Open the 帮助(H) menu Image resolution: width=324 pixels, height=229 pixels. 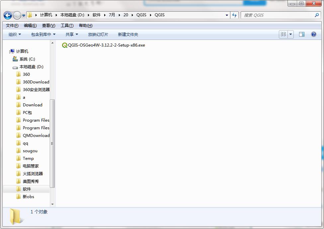click(x=86, y=26)
